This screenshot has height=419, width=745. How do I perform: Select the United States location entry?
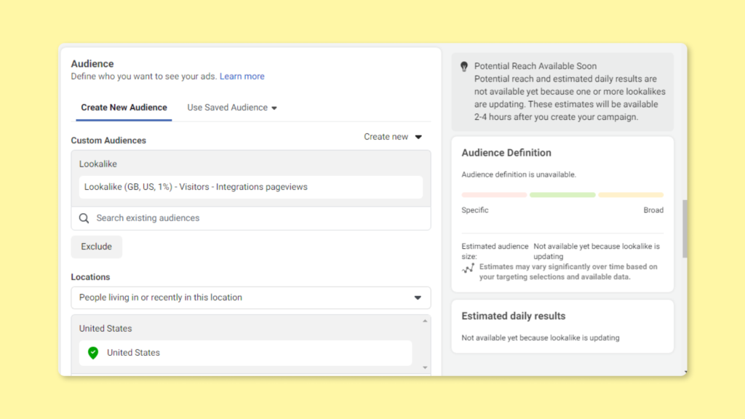(x=246, y=353)
